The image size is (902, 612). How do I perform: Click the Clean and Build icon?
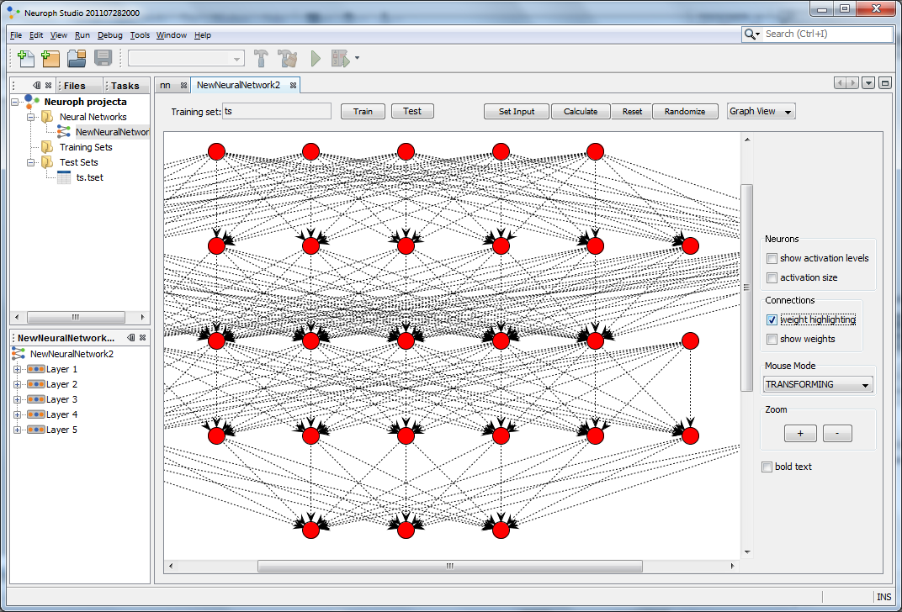[x=288, y=58]
